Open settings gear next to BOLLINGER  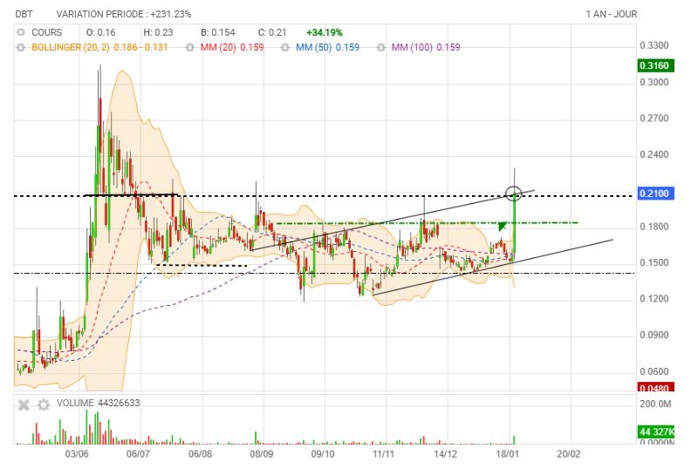(21, 47)
